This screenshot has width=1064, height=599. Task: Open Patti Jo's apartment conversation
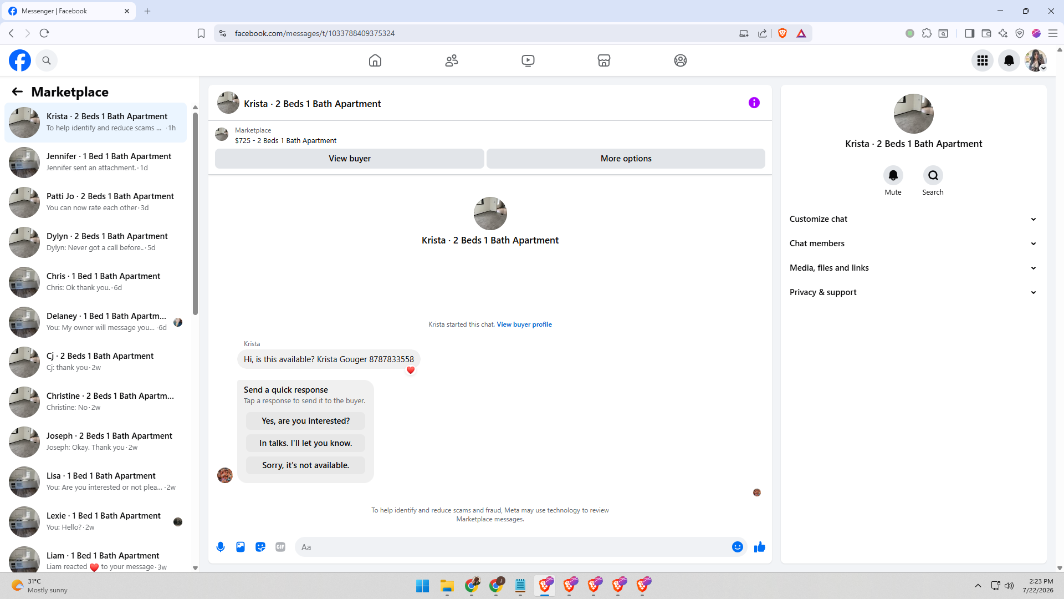pos(96,202)
